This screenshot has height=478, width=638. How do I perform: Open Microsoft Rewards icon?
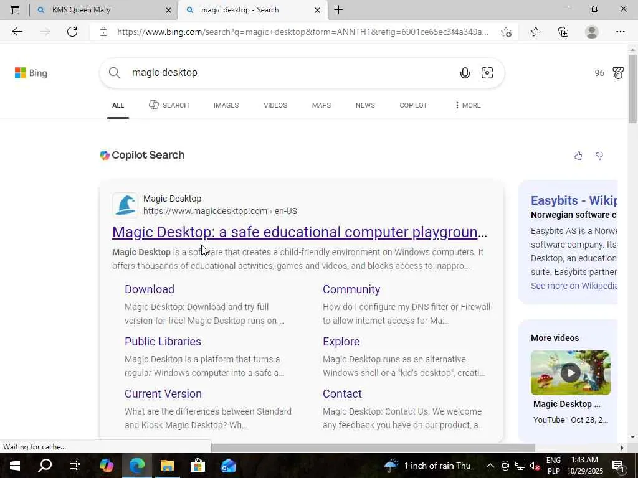(x=618, y=73)
